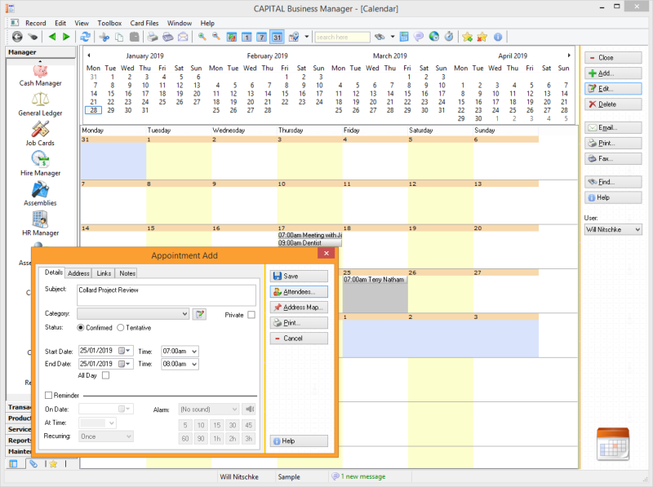Click the Delete button in the calendar panel
Viewport: 653px width, 487px height.
[x=613, y=104]
